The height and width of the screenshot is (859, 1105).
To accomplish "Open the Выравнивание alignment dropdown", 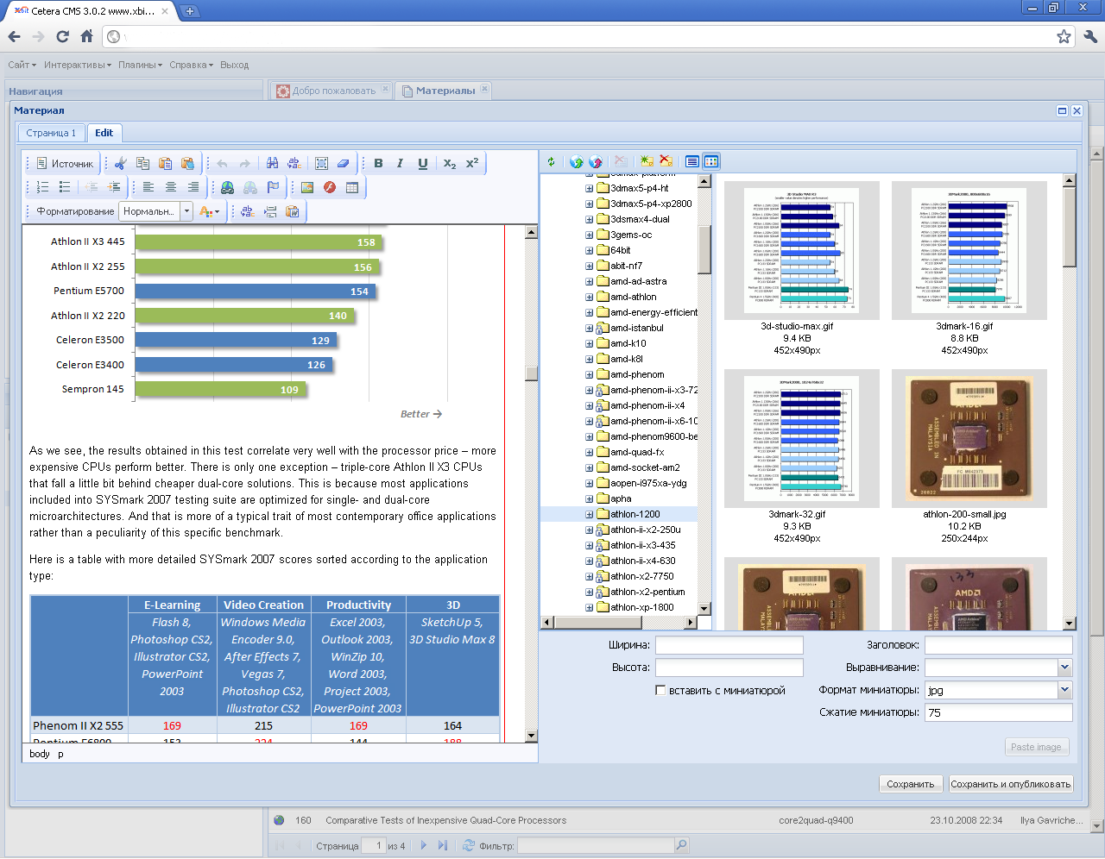I will 1064,668.
